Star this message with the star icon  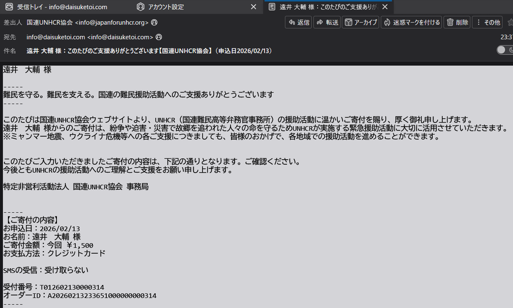click(x=510, y=22)
